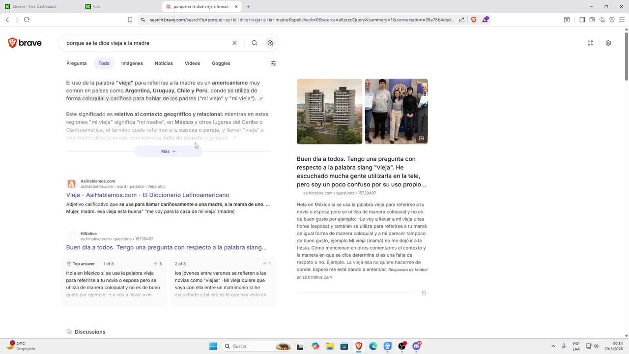
Task: Open the Top answer card text 'Hola en México si se usa'
Action: coord(114,284)
